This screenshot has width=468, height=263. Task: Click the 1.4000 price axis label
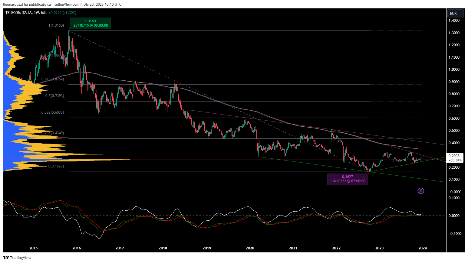[x=454, y=21]
